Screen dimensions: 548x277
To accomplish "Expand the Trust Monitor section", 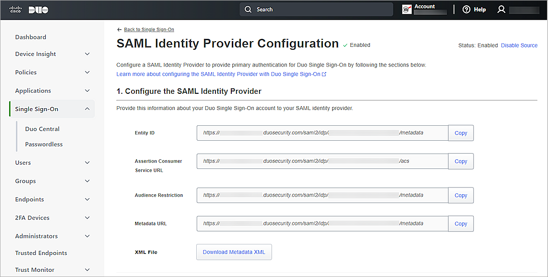I will [x=87, y=269].
